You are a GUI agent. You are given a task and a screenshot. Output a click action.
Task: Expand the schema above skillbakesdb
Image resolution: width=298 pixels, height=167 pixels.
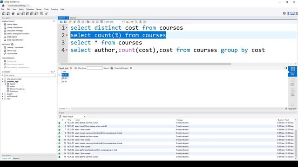[x=3, y=94]
